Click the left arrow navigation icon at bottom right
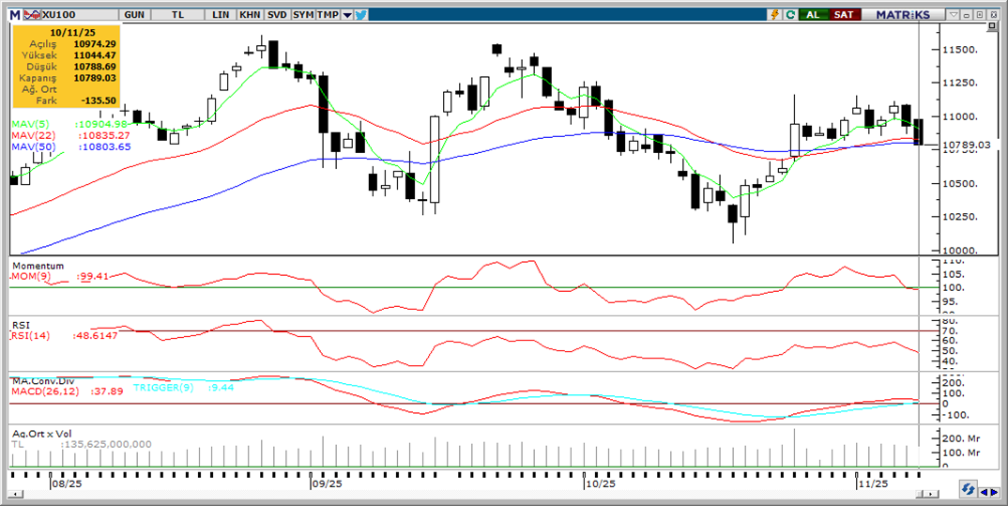The image size is (1008, 506). point(983,491)
